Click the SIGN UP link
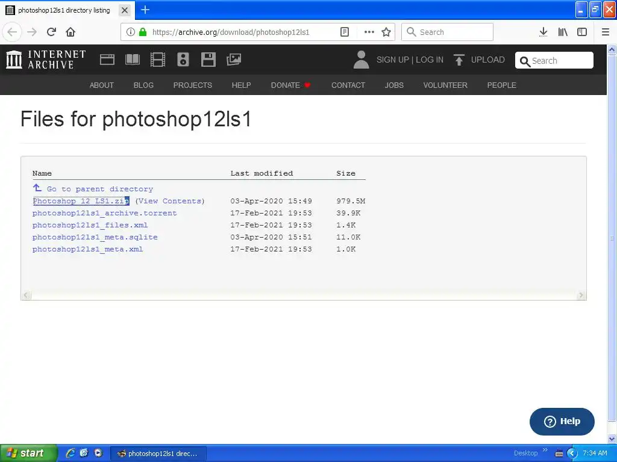This screenshot has height=462, width=617. pos(393,60)
